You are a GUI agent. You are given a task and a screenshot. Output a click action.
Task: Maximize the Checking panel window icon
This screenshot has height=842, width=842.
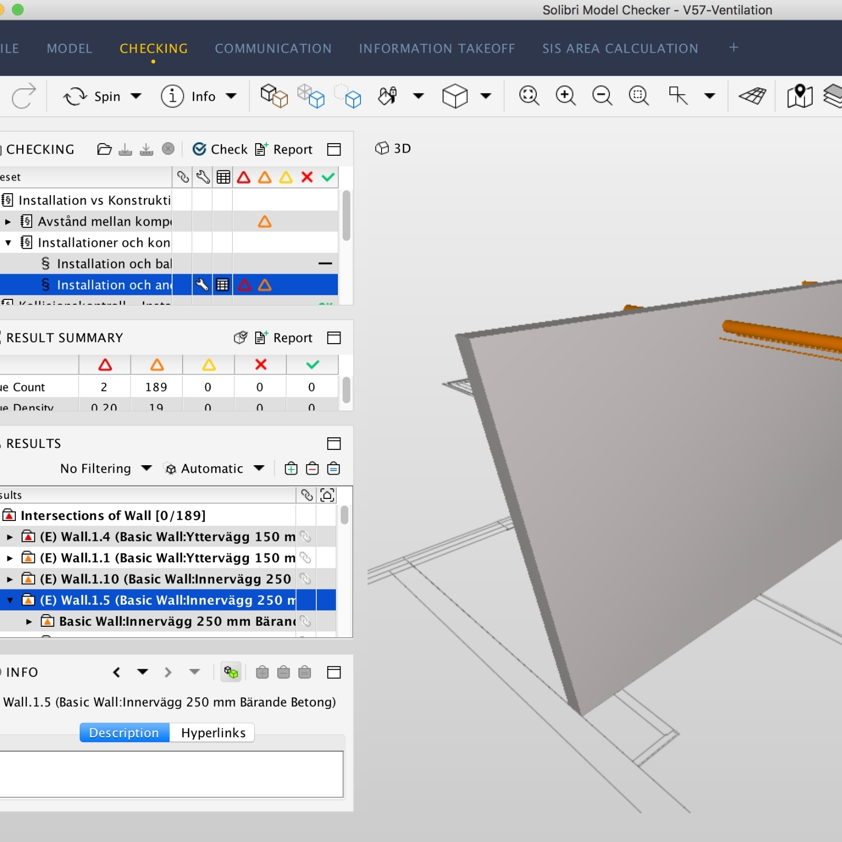(x=334, y=149)
